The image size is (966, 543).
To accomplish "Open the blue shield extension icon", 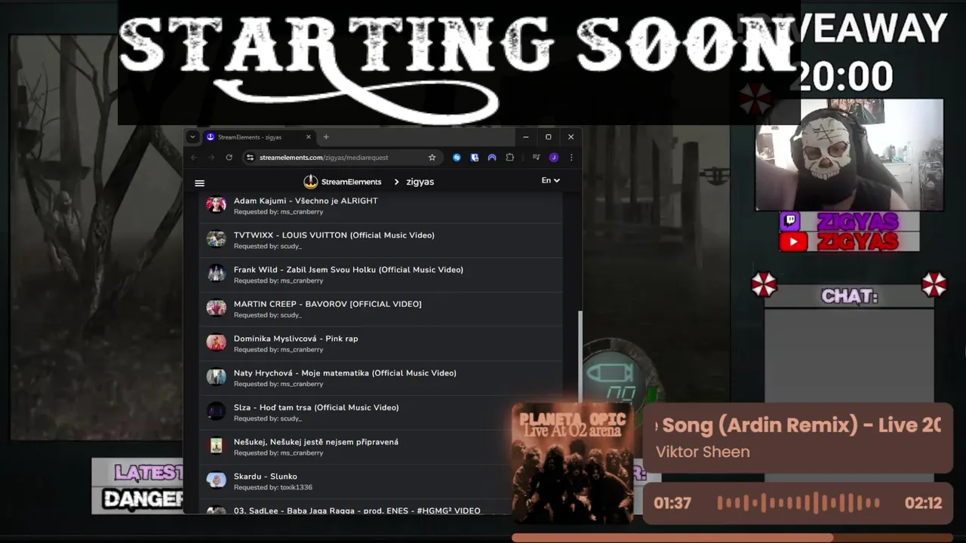I will [x=475, y=158].
